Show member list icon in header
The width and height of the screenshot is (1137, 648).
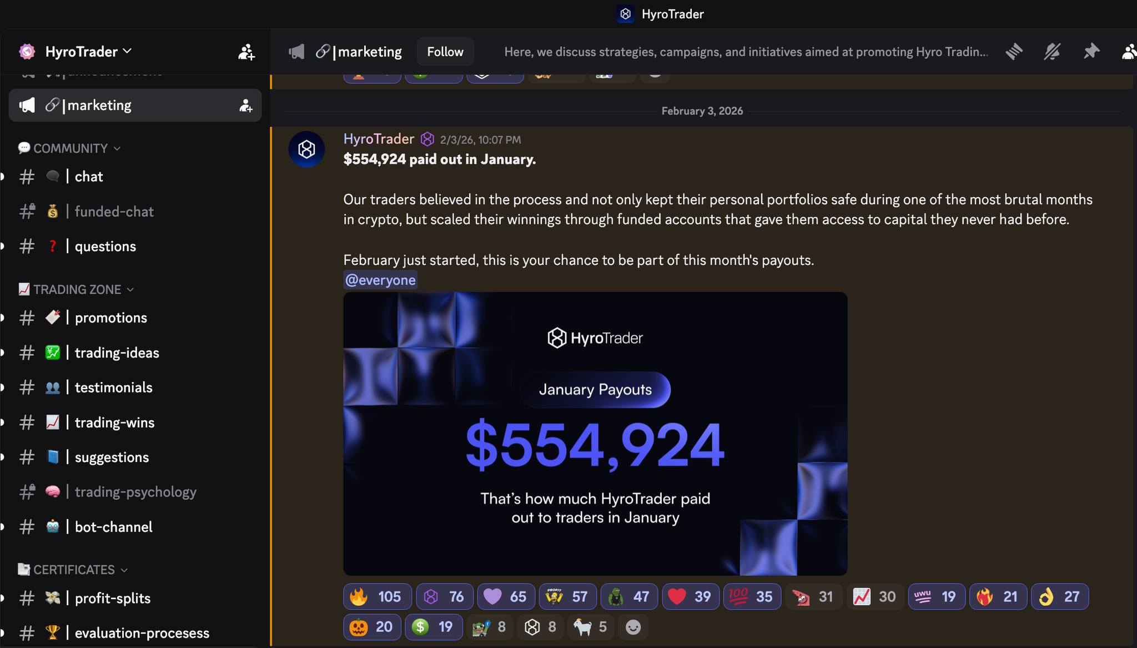(x=1129, y=52)
